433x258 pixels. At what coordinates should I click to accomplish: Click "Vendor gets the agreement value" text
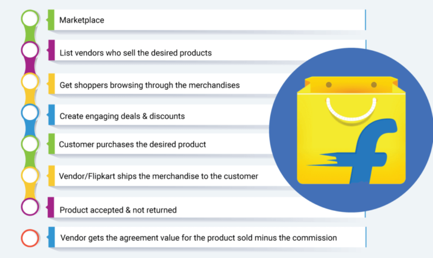coord(198,238)
